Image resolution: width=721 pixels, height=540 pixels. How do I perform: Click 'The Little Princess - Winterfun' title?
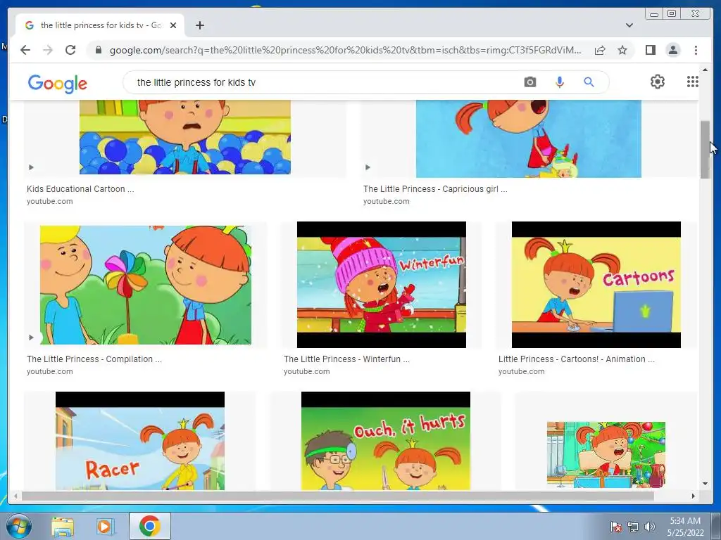click(346, 359)
